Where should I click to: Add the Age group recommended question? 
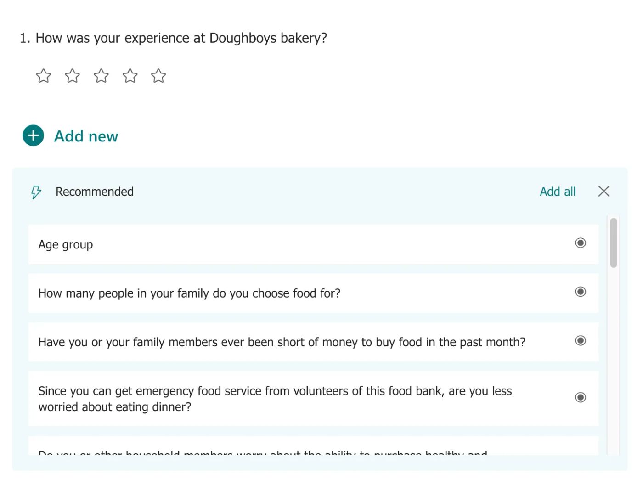[276, 244]
